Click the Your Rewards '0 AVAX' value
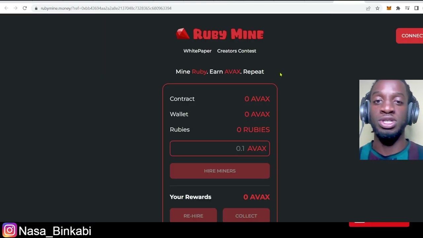Viewport: 423px width, 238px height. pyautogui.click(x=256, y=197)
